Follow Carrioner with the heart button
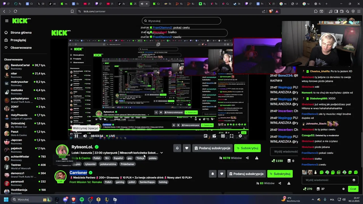Viewport: 363px width, 204px height. coord(222,174)
